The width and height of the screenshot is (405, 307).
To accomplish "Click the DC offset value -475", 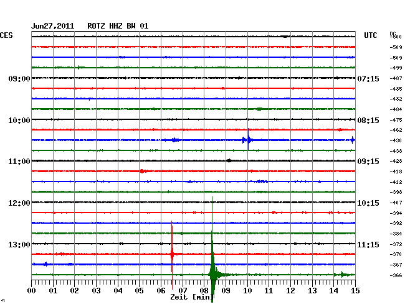I will coord(396,120).
